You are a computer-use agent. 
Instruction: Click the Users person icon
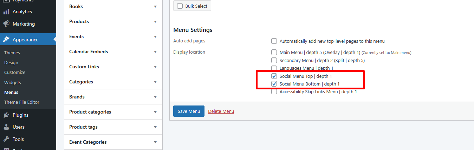click(x=6, y=127)
